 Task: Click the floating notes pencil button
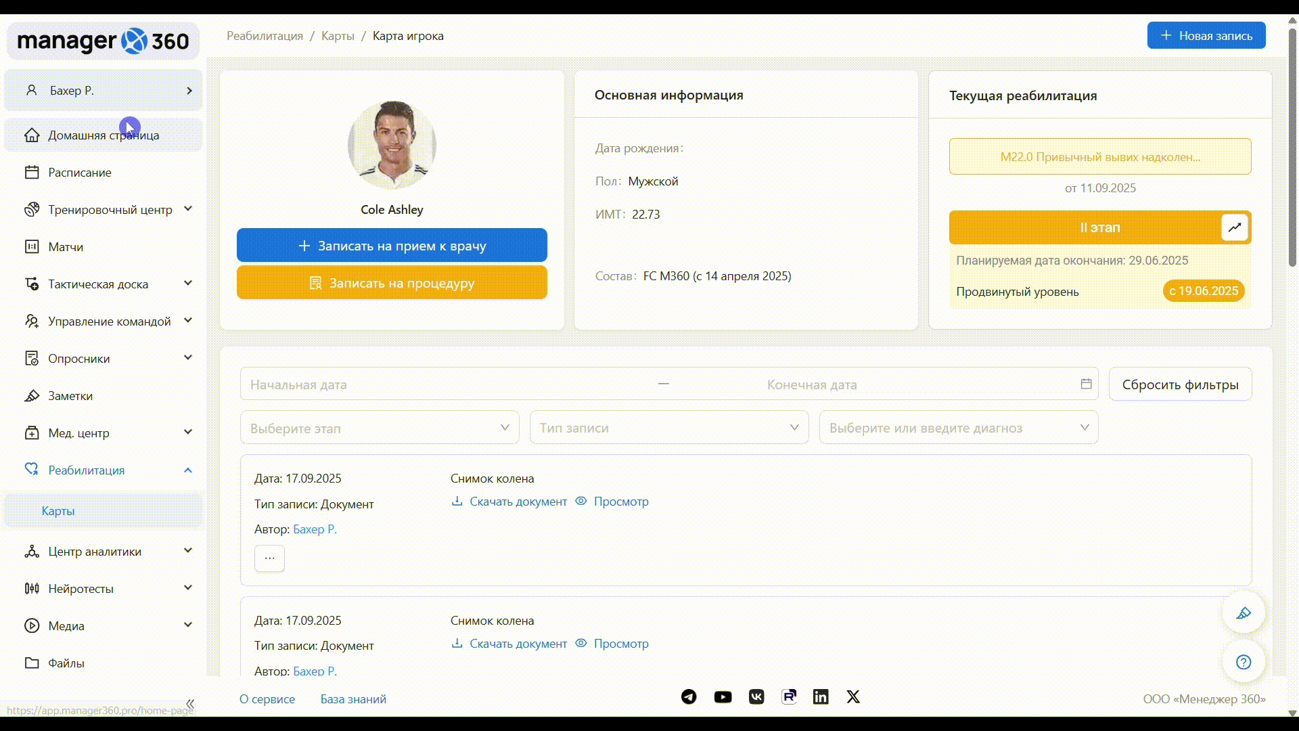pos(1244,613)
